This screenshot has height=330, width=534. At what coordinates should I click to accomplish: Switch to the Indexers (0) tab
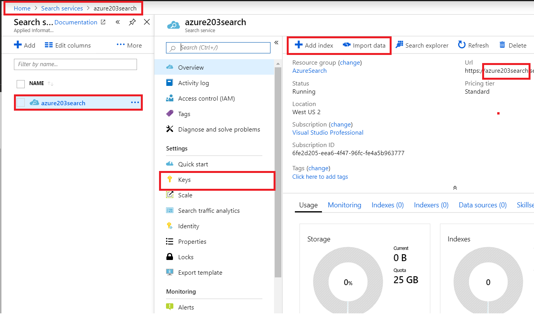pyautogui.click(x=431, y=205)
